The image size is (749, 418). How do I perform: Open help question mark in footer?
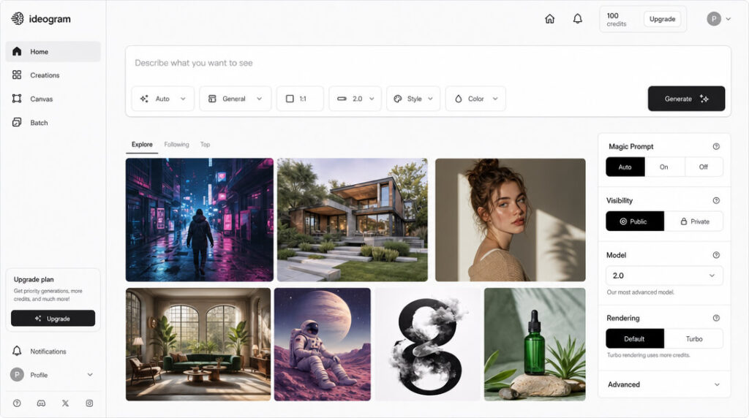18,403
